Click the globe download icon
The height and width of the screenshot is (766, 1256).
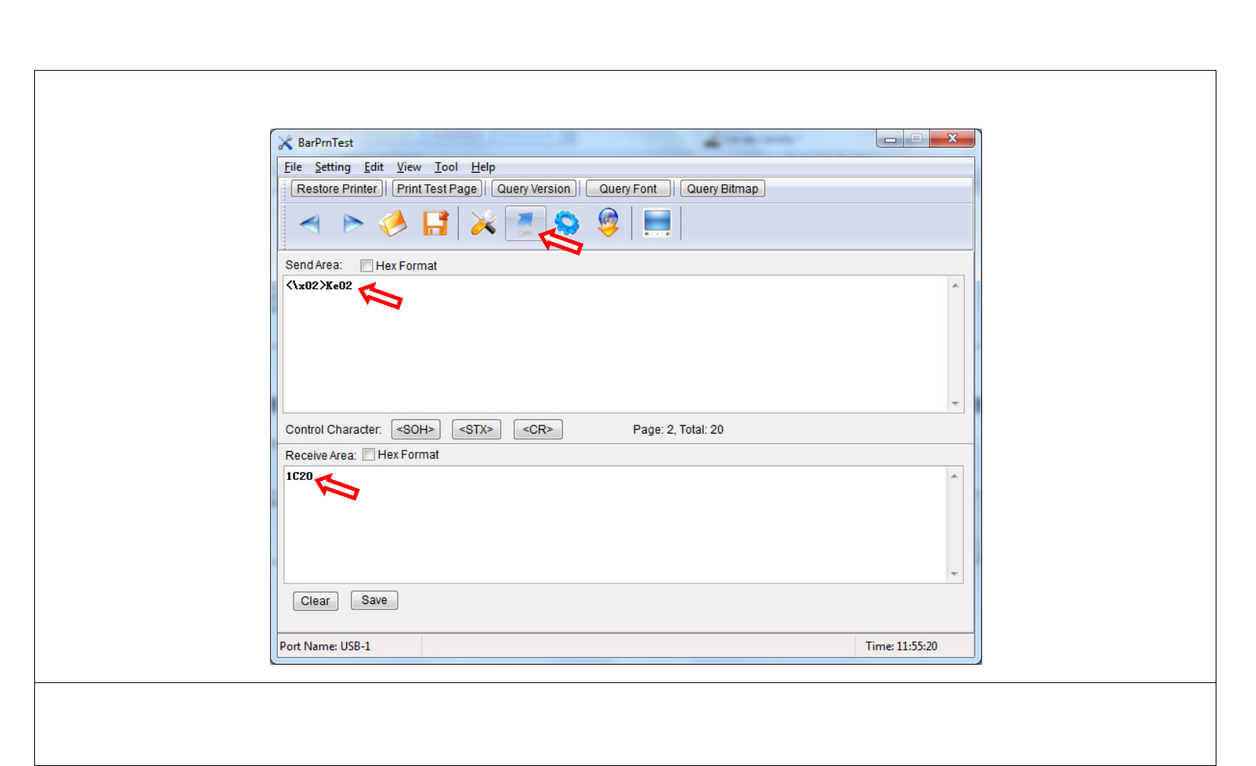tap(609, 223)
